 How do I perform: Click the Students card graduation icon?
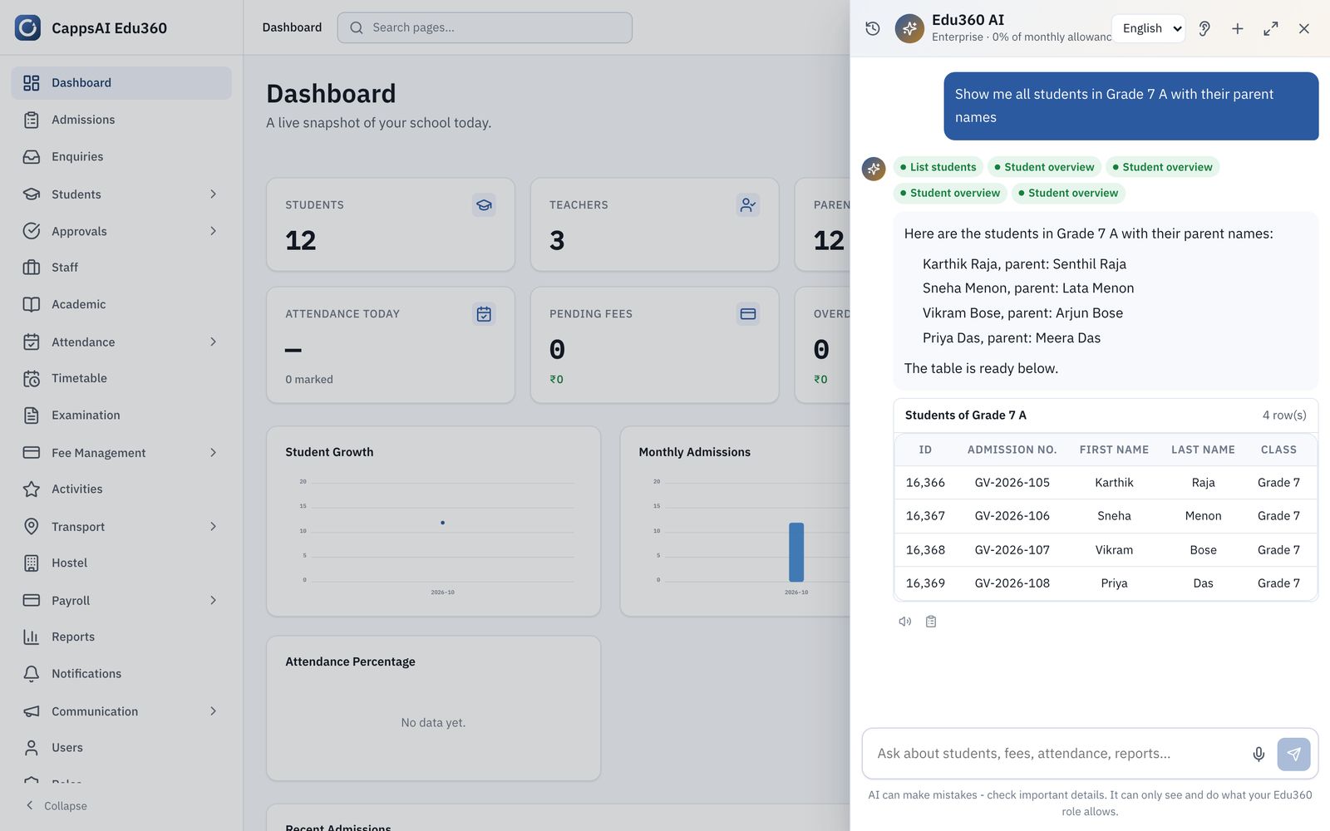coord(484,205)
